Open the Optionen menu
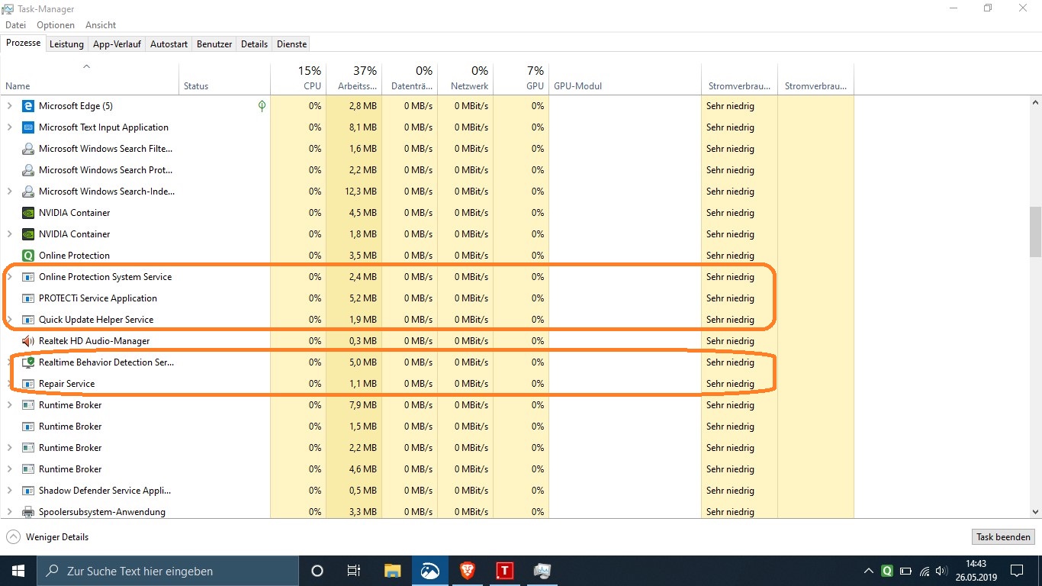The width and height of the screenshot is (1042, 586). tap(56, 25)
